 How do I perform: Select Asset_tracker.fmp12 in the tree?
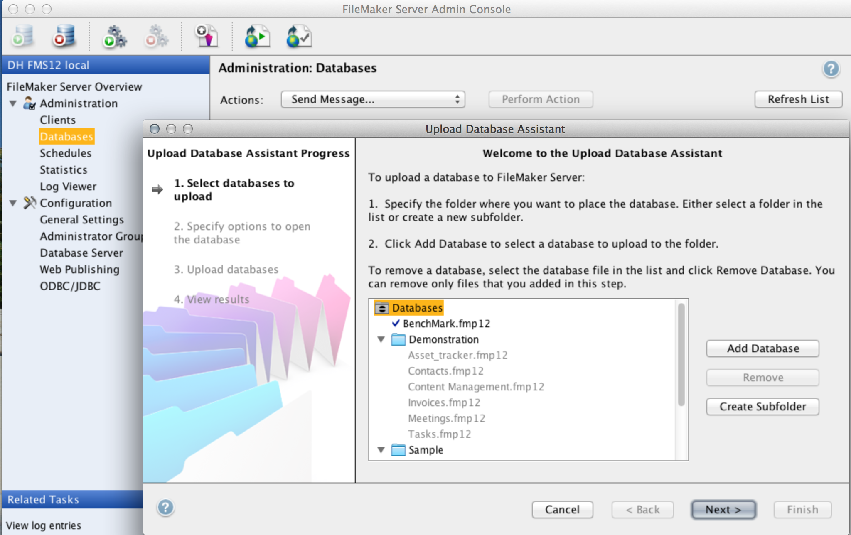(x=457, y=356)
